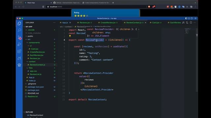Click the first gold rating star
This screenshot has width=211, height=118.
75,16
